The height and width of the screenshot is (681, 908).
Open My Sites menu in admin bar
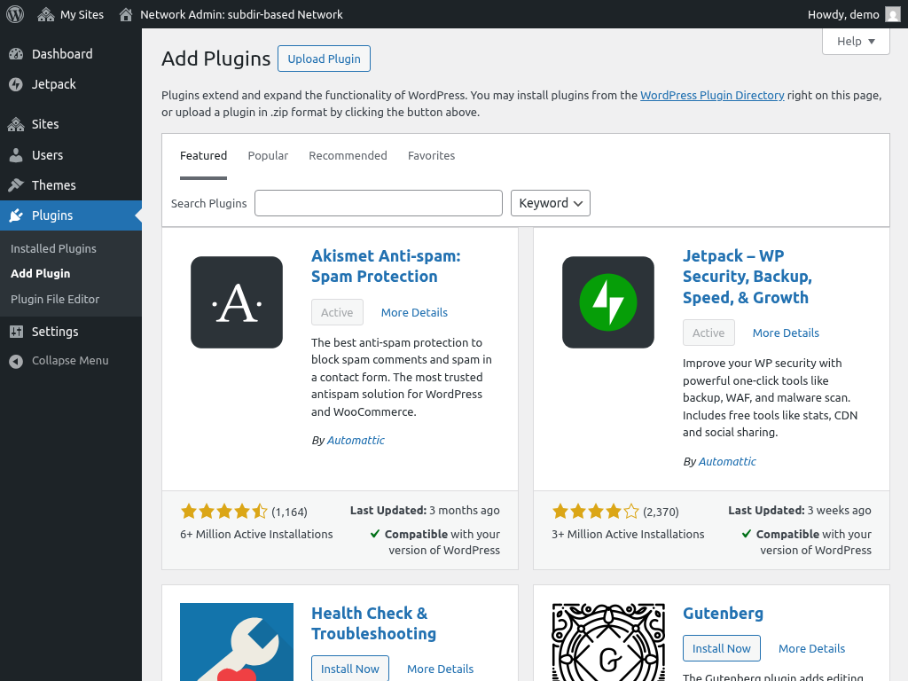(70, 14)
